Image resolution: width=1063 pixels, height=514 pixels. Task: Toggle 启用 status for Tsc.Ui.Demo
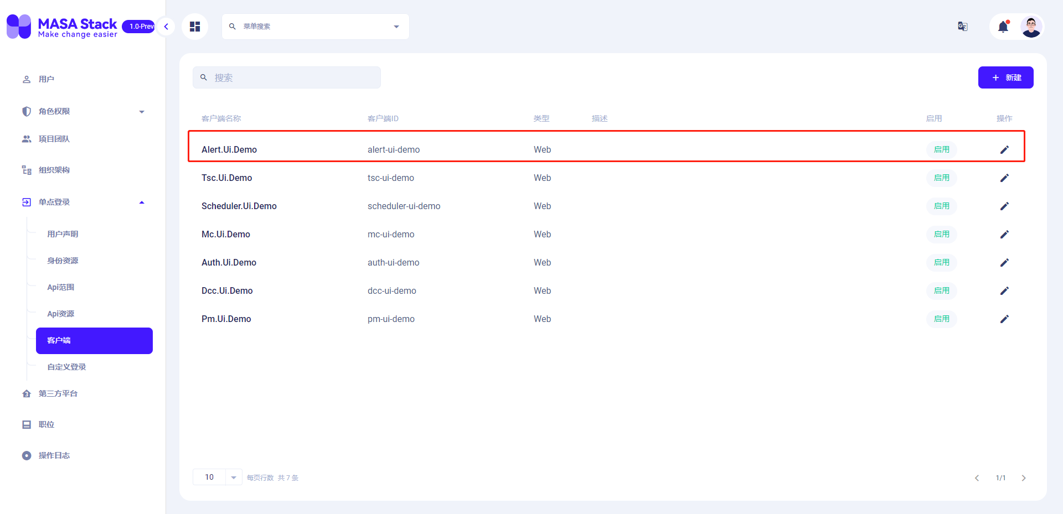point(941,178)
